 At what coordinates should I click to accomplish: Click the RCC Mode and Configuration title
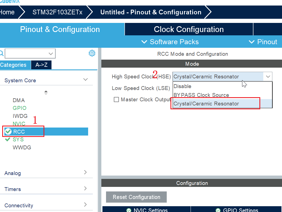[192, 54]
